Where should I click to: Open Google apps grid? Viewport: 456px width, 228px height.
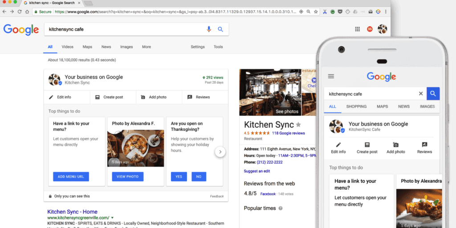(x=358, y=29)
